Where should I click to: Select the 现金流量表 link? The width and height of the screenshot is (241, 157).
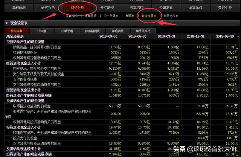coord(149,16)
